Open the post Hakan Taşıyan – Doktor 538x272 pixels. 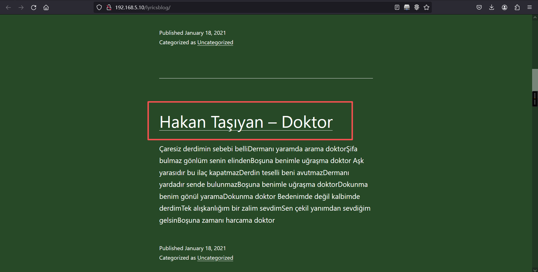point(246,122)
